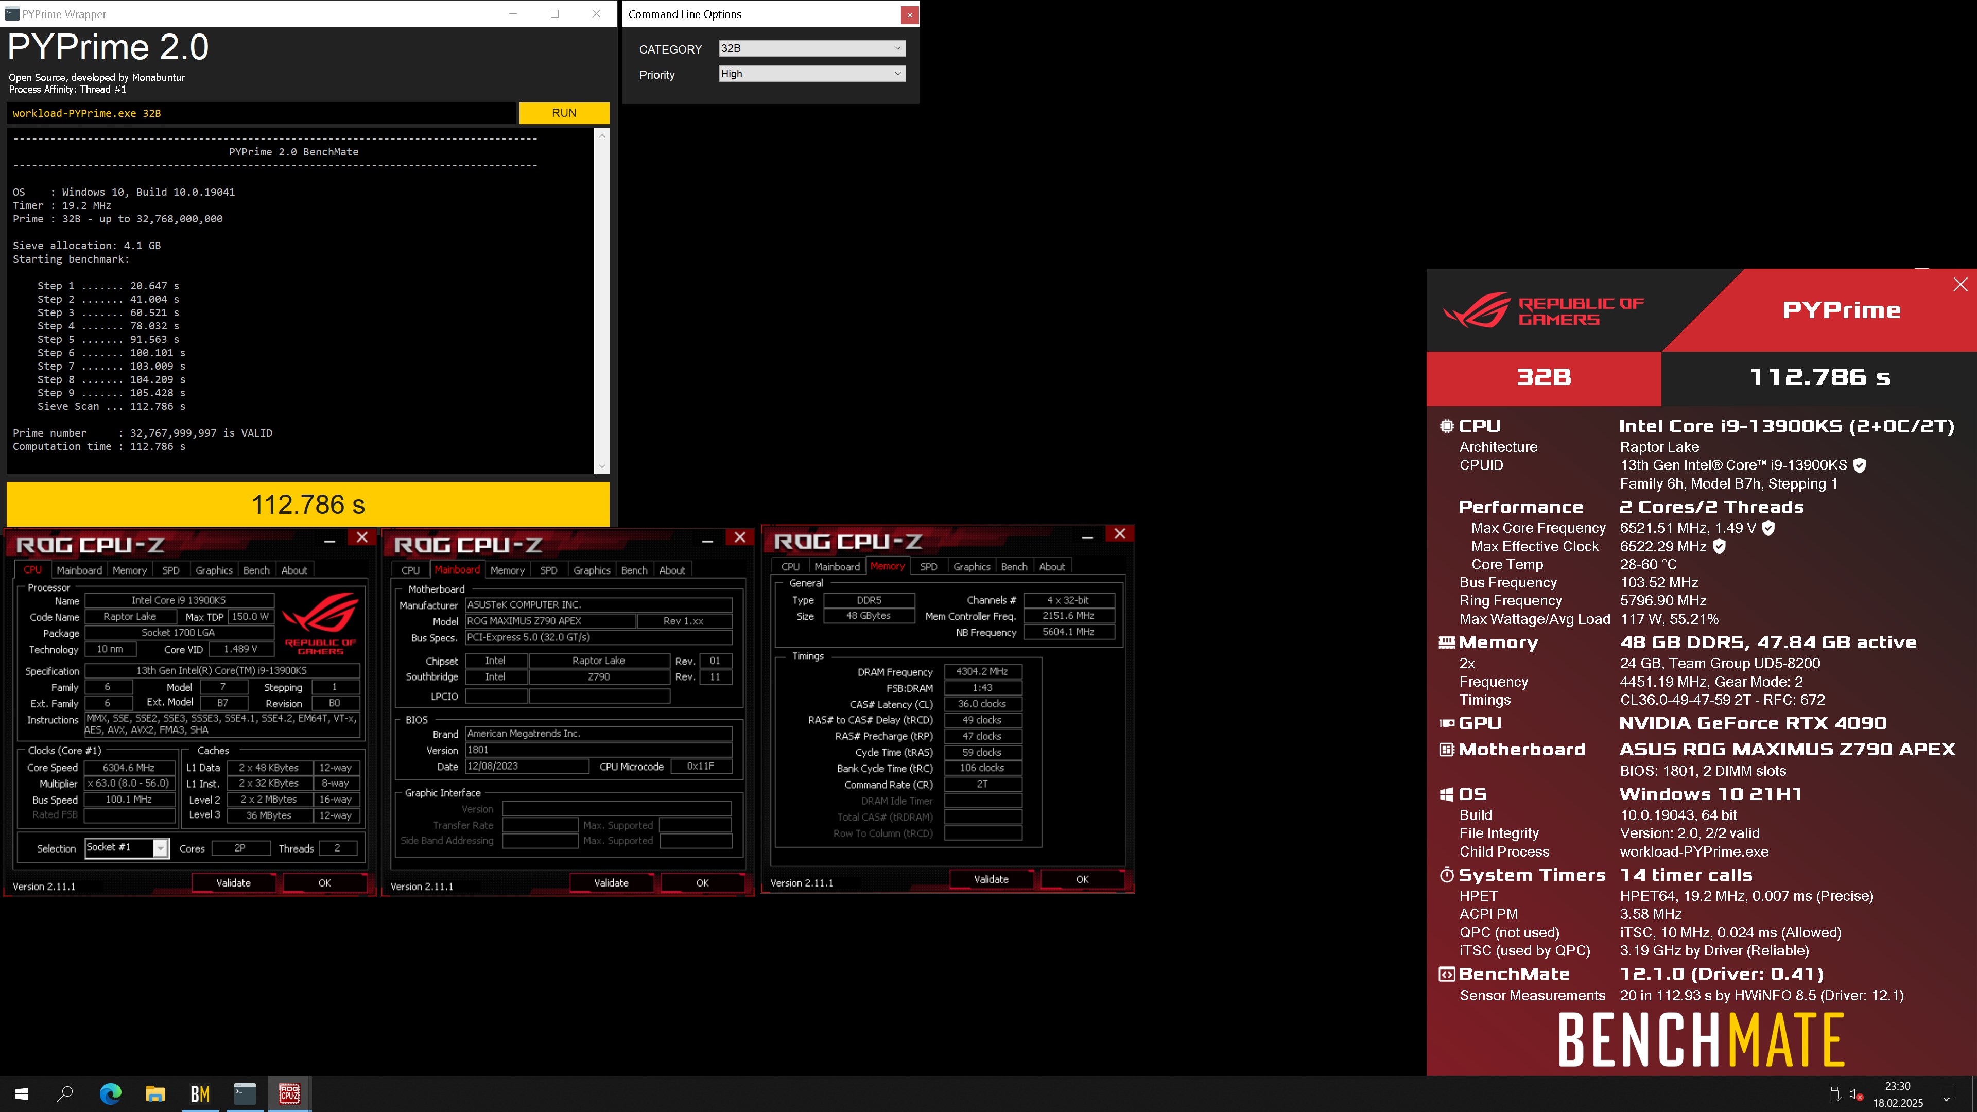
Task: Click the yellow RUN button
Action: click(564, 113)
